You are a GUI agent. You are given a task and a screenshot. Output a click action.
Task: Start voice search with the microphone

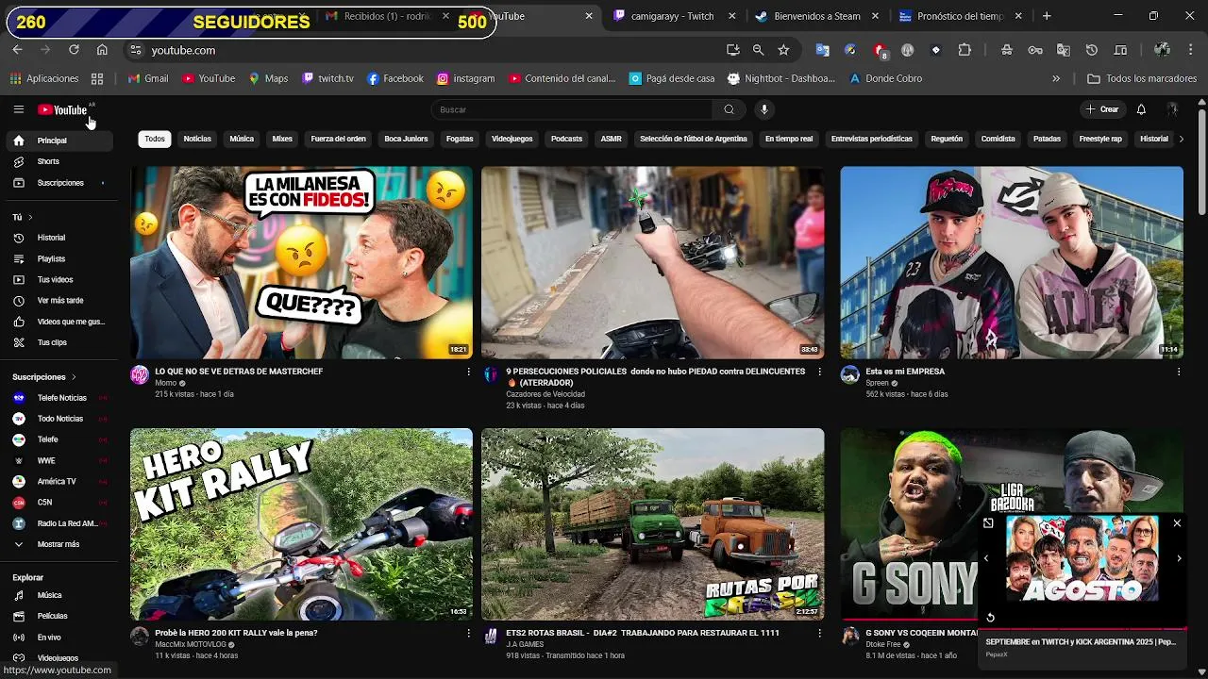coord(764,109)
